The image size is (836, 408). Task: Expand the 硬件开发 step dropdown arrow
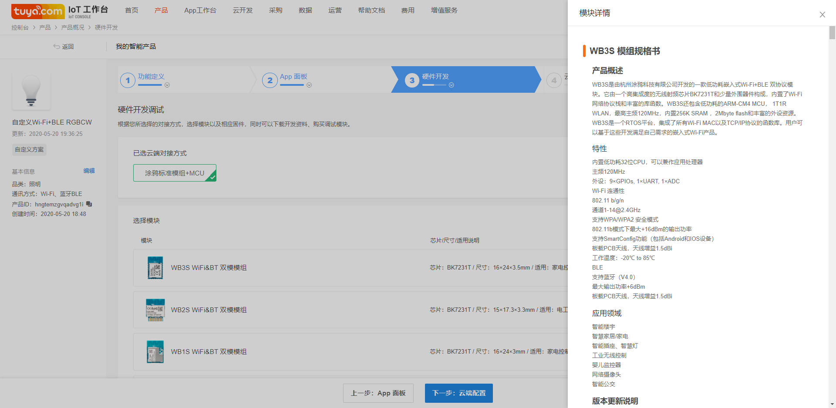452,85
